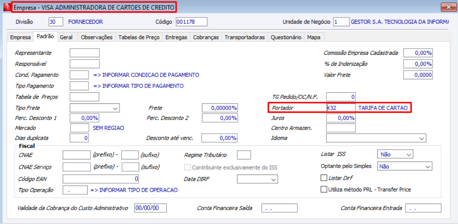Click the Perc. Desconto 1 field
Image resolution: width=458 pixels, height=224 pixels.
(x=84, y=118)
